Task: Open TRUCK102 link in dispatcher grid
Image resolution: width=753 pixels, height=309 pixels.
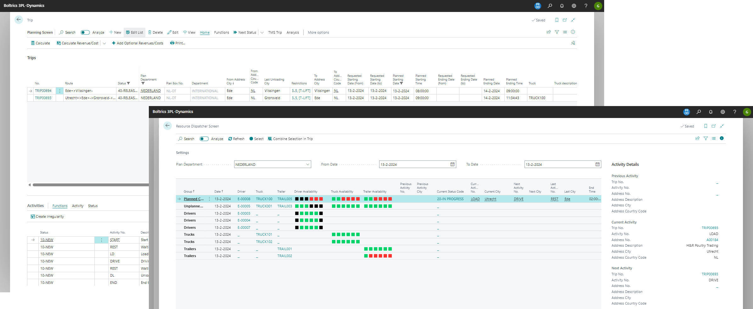Action: 264,242
